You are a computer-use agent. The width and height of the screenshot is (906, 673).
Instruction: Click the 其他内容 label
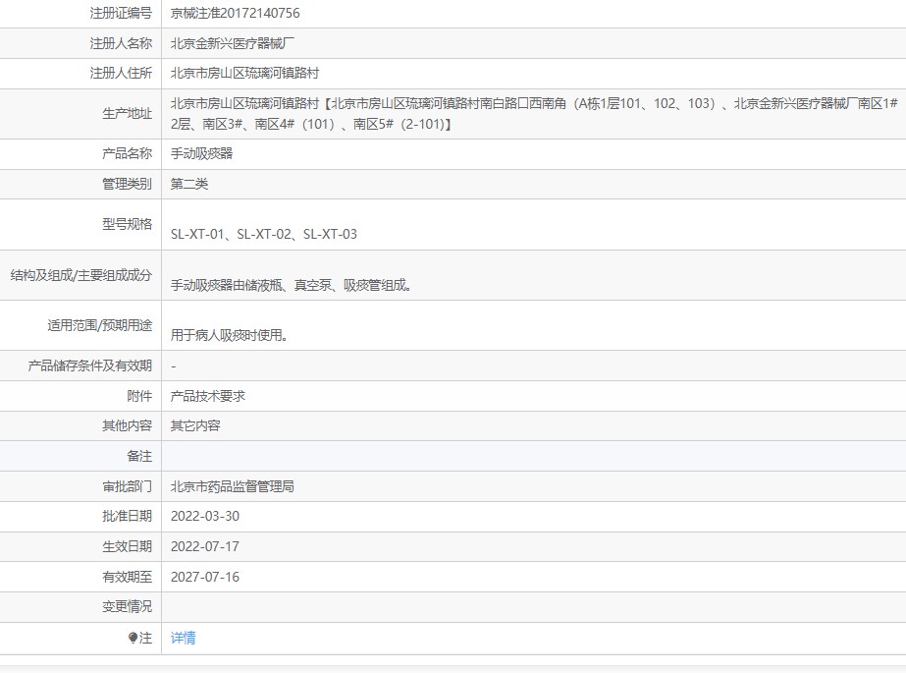click(128, 426)
